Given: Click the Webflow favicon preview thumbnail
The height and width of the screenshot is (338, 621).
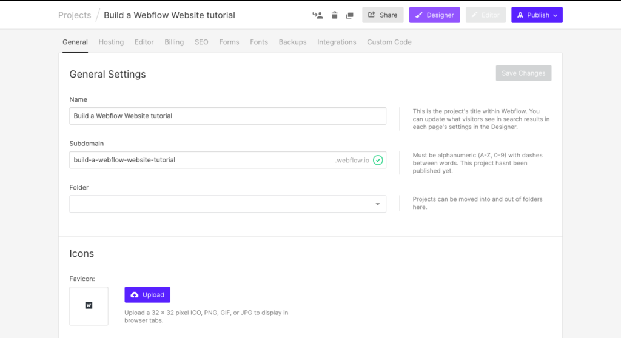Looking at the screenshot, I should point(89,306).
